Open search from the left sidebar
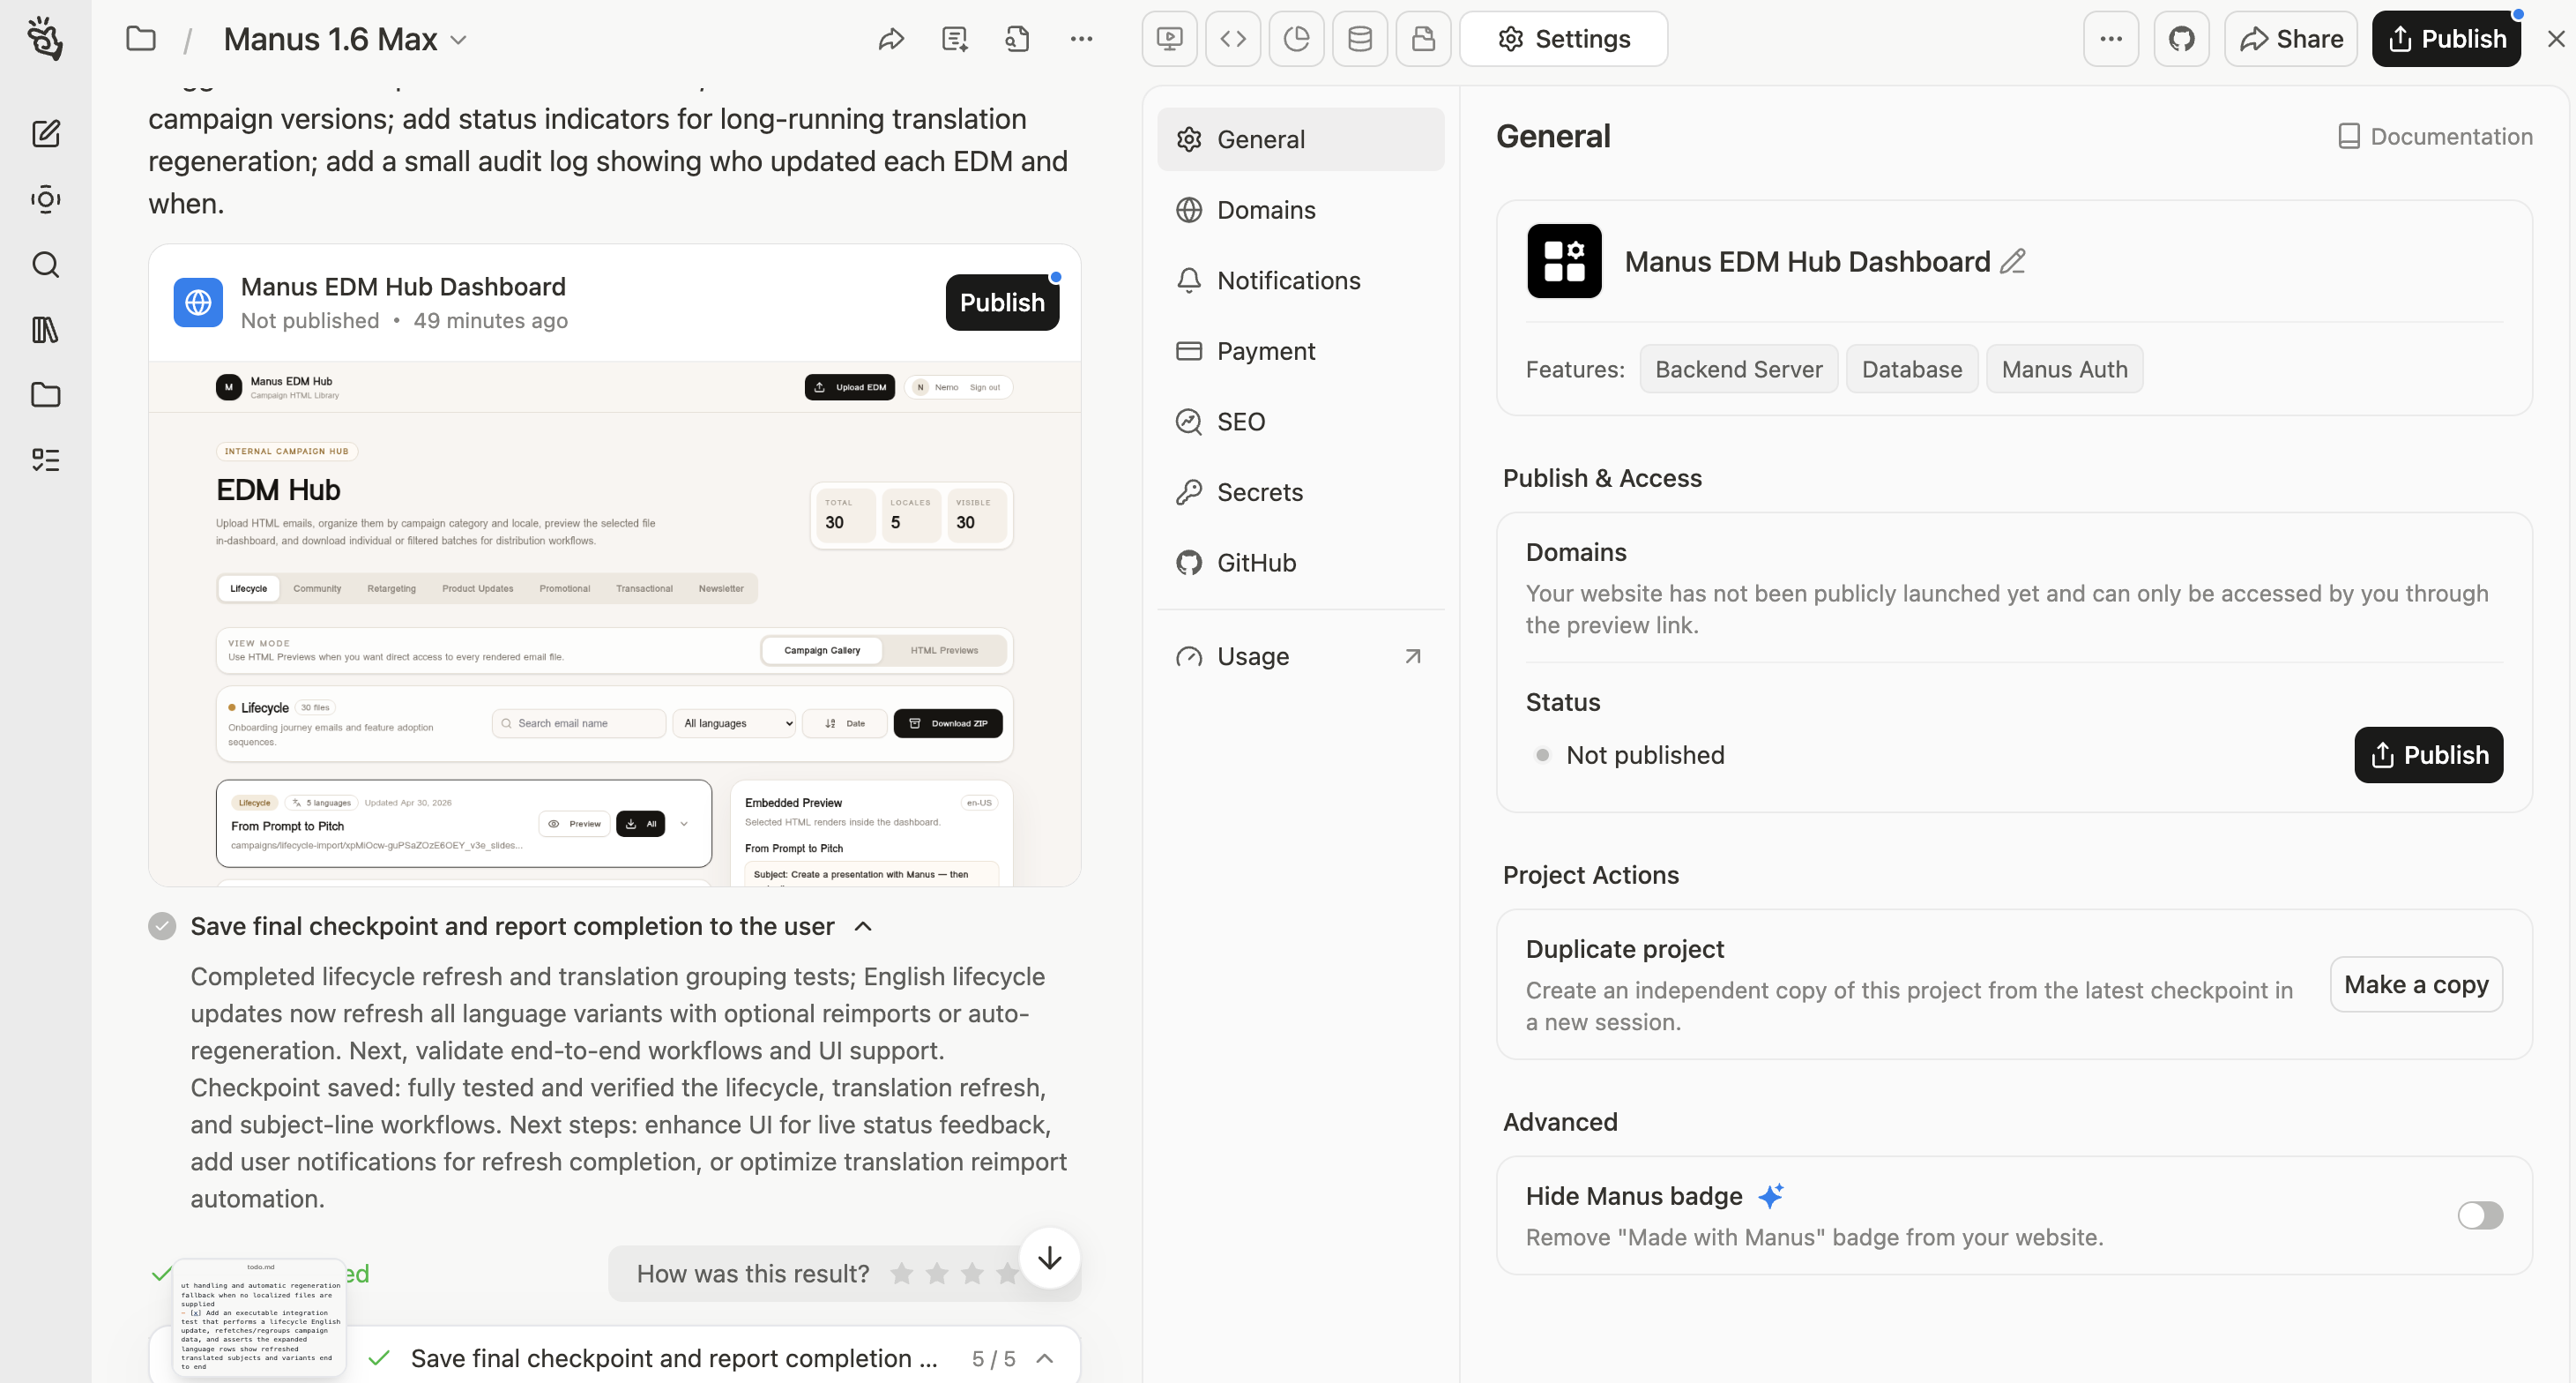This screenshot has width=2576, height=1383. click(46, 265)
